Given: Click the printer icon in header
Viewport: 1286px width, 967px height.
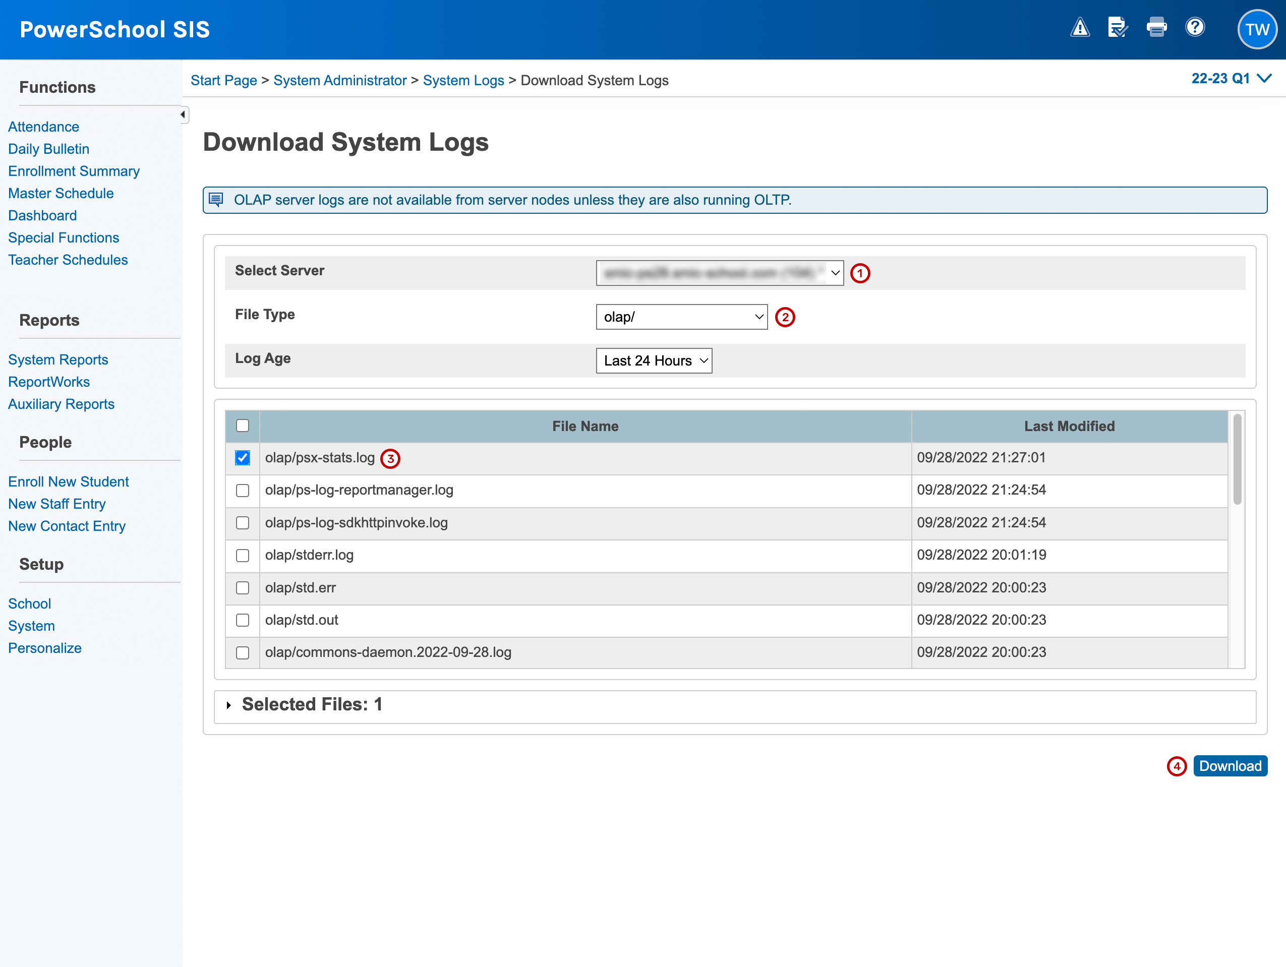Looking at the screenshot, I should (1156, 27).
